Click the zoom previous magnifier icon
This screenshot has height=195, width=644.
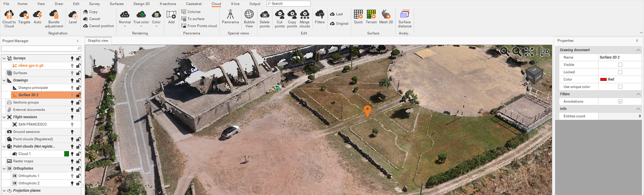tap(505, 52)
